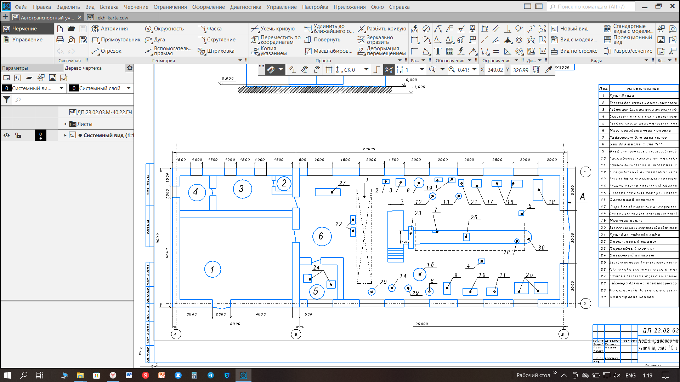Expand the Листы tree node

(66, 124)
